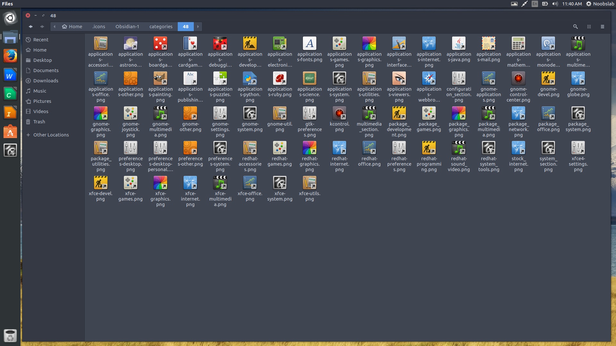Select the xfce-internet.png file
The height and width of the screenshot is (346, 616).
tap(190, 183)
